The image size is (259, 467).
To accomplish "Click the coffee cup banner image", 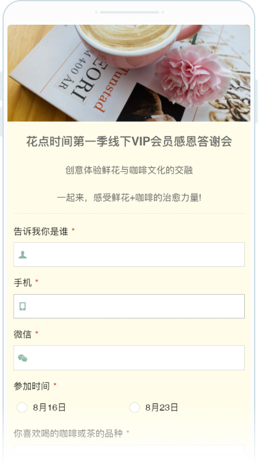I will pos(129,74).
